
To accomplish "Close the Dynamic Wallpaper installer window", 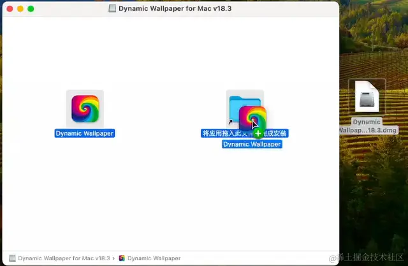I will pos(10,9).
